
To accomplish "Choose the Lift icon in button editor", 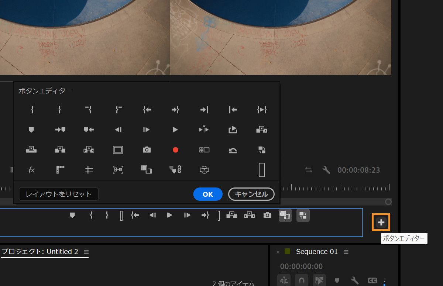I will point(60,149).
